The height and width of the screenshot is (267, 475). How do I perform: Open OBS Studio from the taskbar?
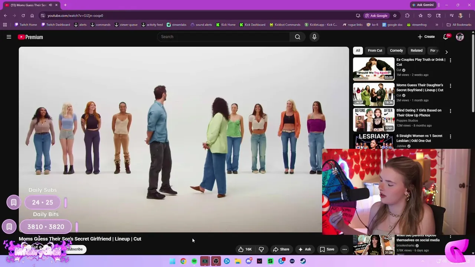coord(216,261)
